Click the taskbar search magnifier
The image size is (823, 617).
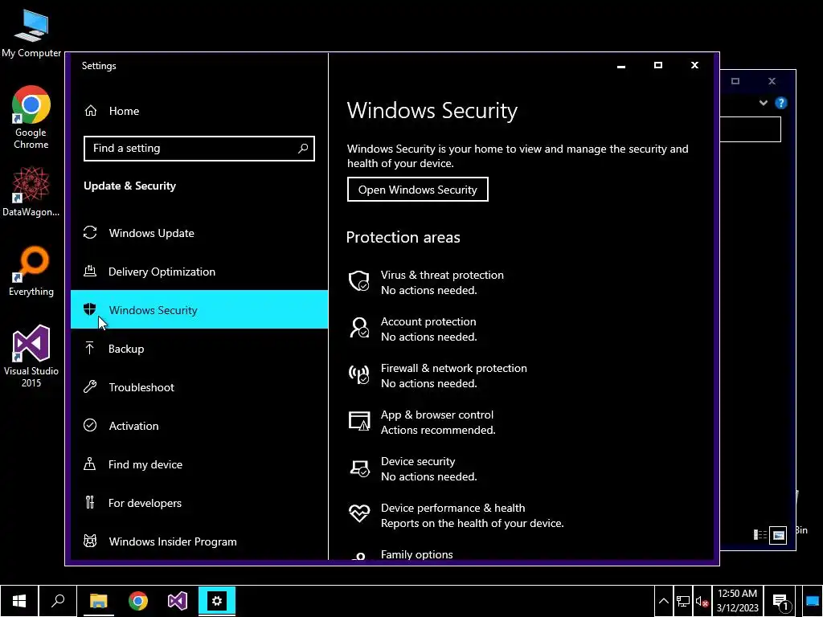(58, 601)
